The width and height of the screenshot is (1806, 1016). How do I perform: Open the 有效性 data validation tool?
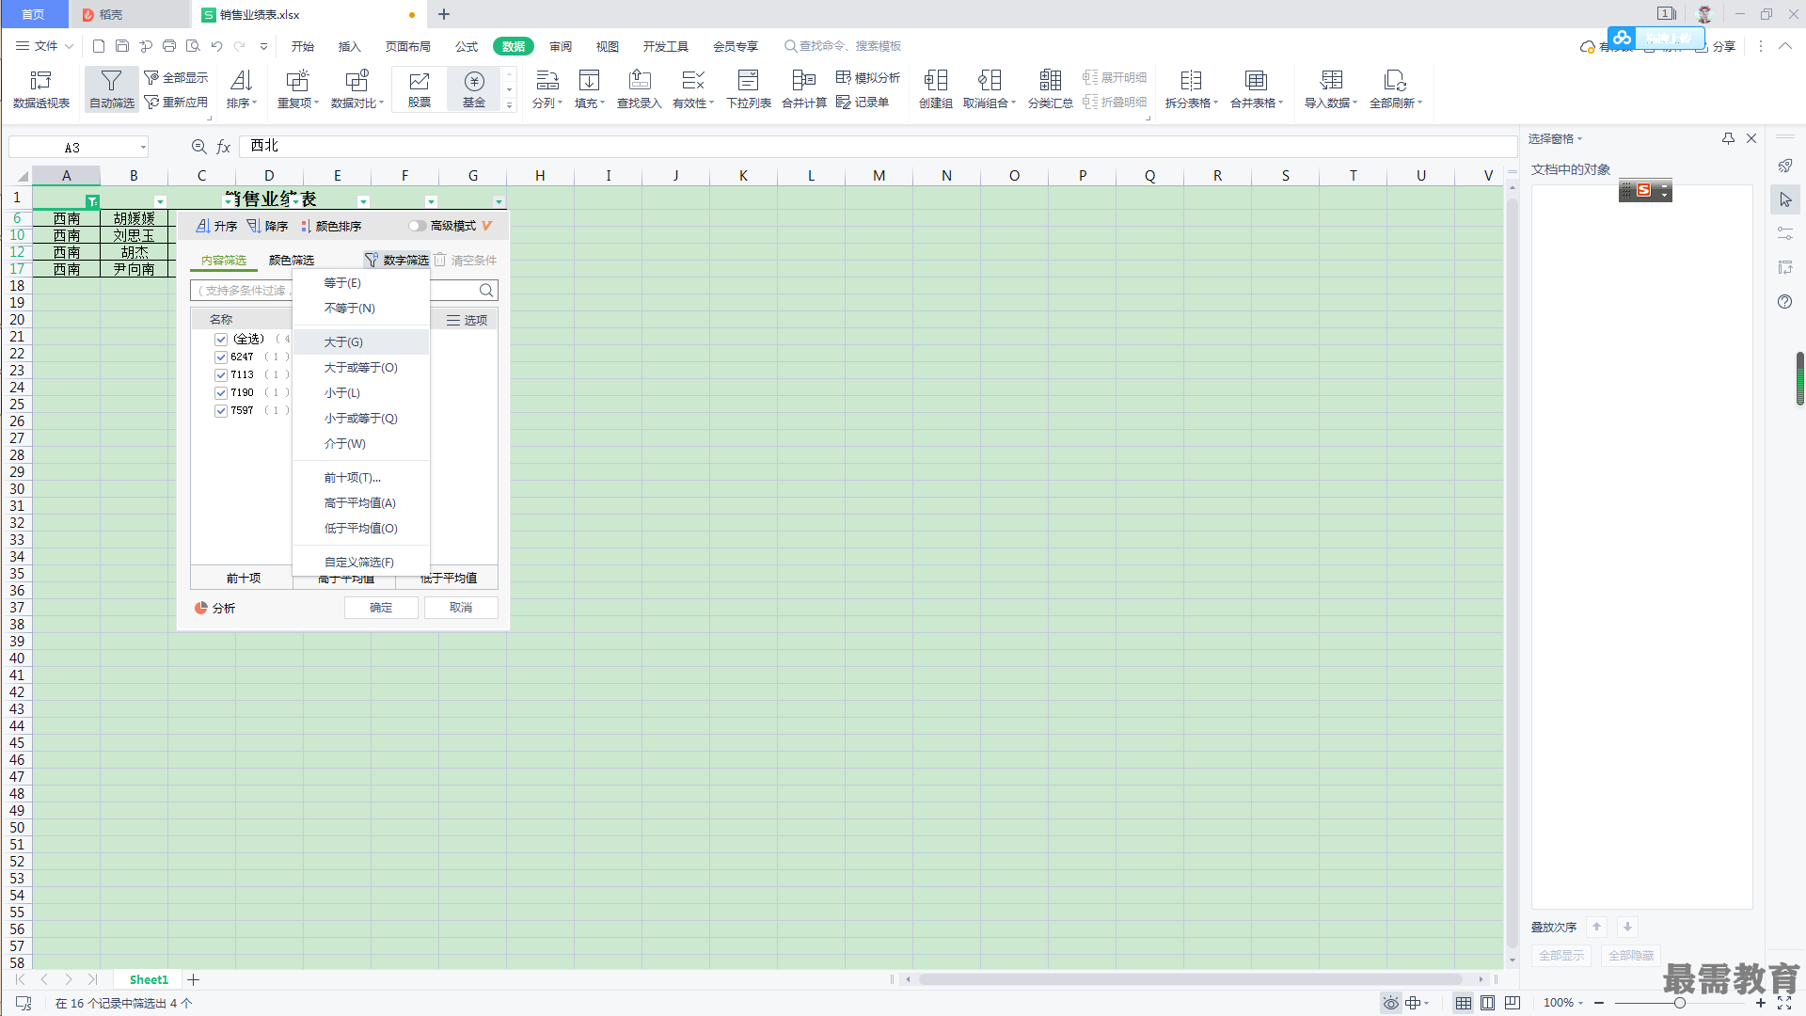tap(693, 89)
